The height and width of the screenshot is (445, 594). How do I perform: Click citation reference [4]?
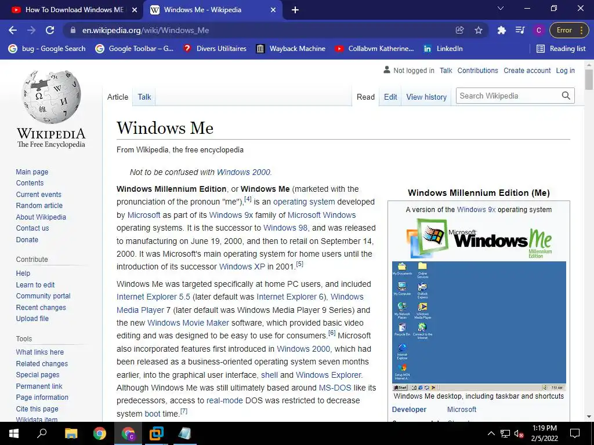[x=248, y=199]
